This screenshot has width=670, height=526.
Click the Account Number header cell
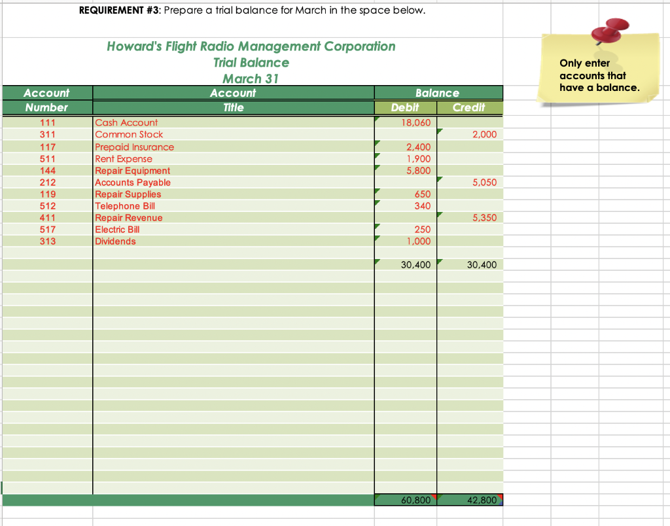click(48, 100)
